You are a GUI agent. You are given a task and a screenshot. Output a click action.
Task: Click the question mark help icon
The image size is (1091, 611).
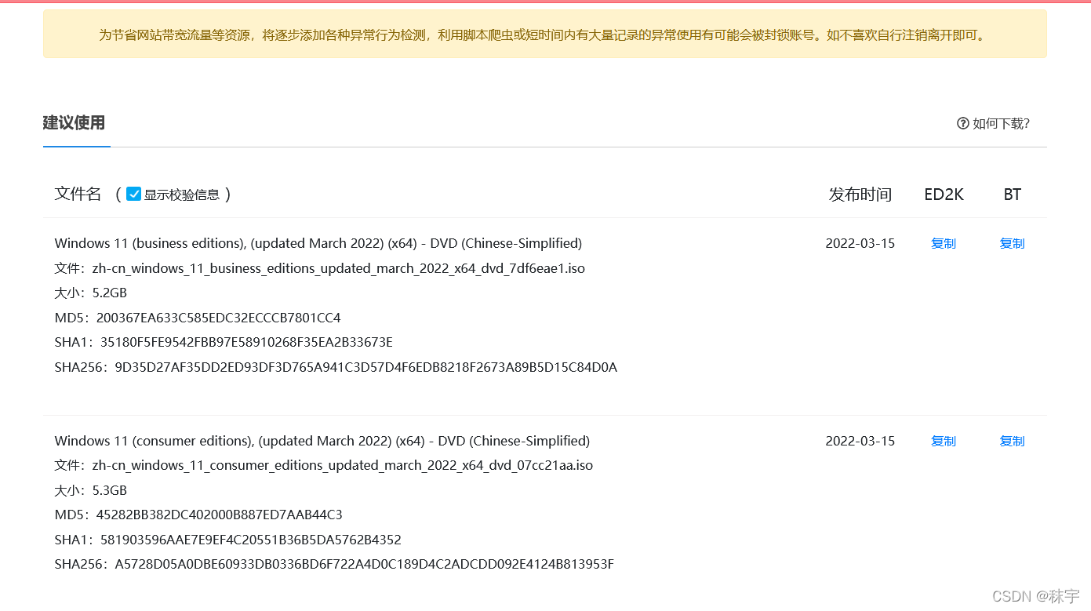pyautogui.click(x=963, y=123)
